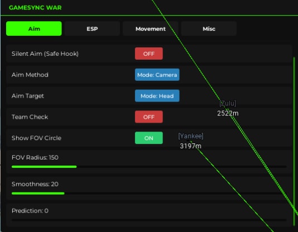Click the 3197m distance label

(190, 146)
